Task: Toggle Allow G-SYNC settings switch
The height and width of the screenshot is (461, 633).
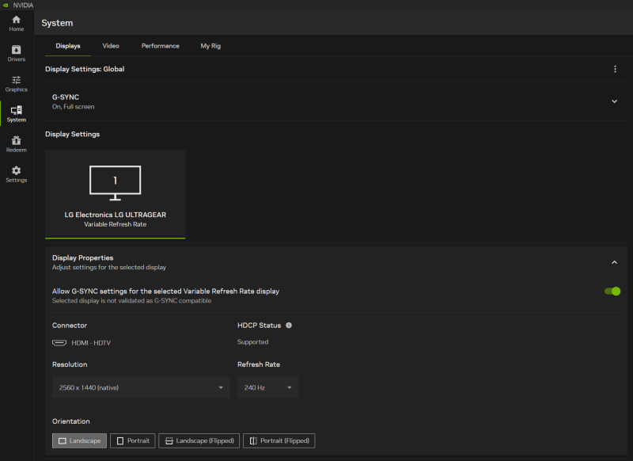Action: click(612, 291)
